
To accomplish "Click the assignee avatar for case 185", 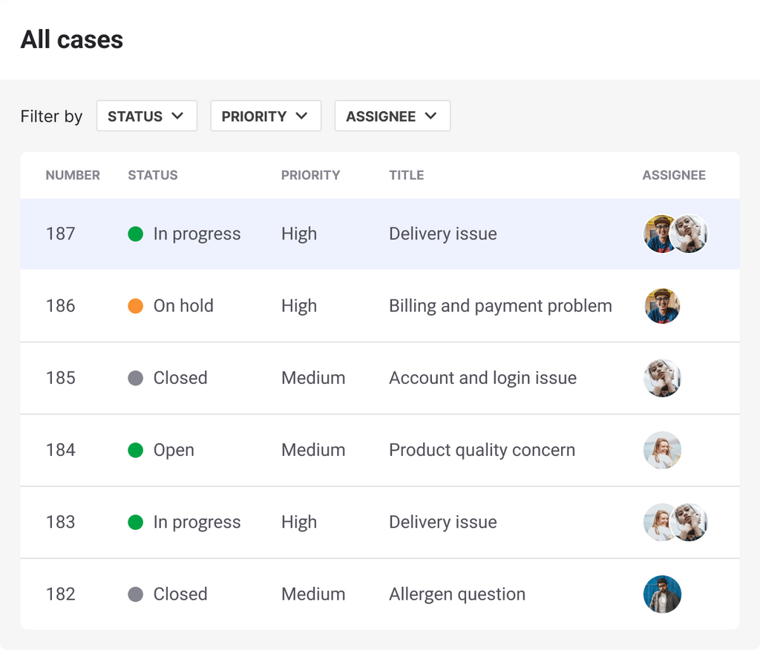I will 662,378.
